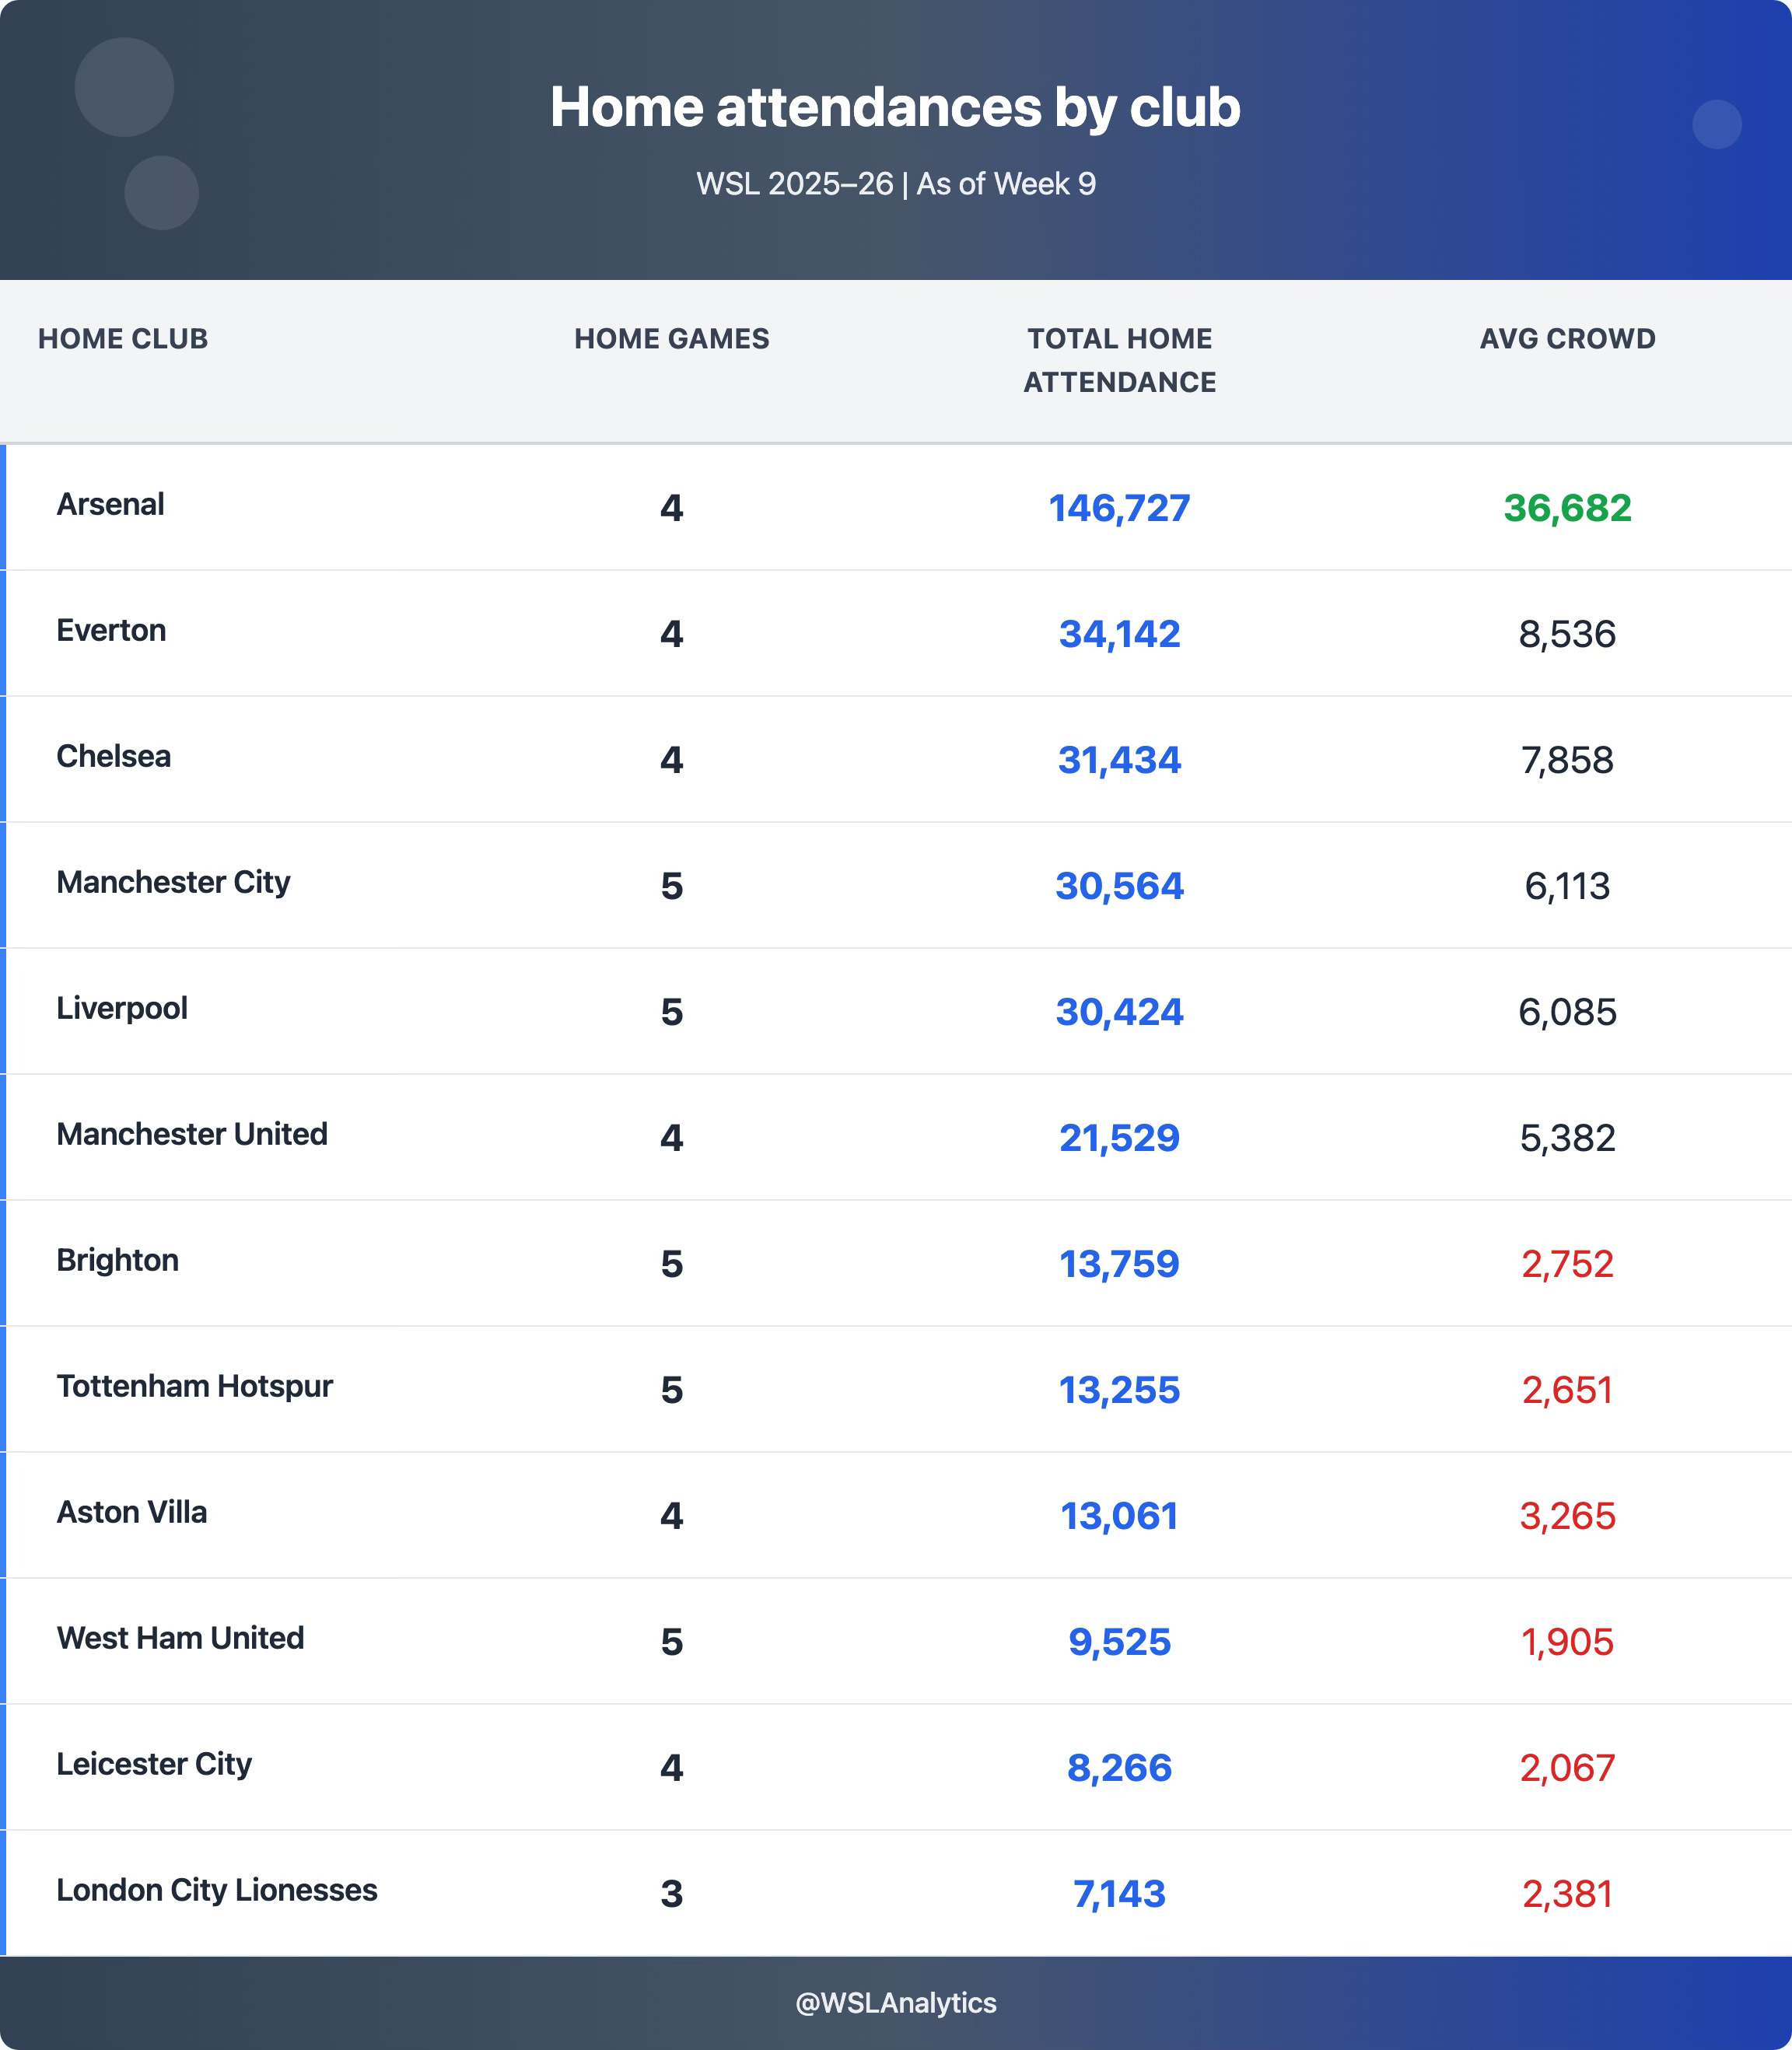Click the WSL 2025–26 Week 9 subtitle
The image size is (1792, 2050).
895,184
